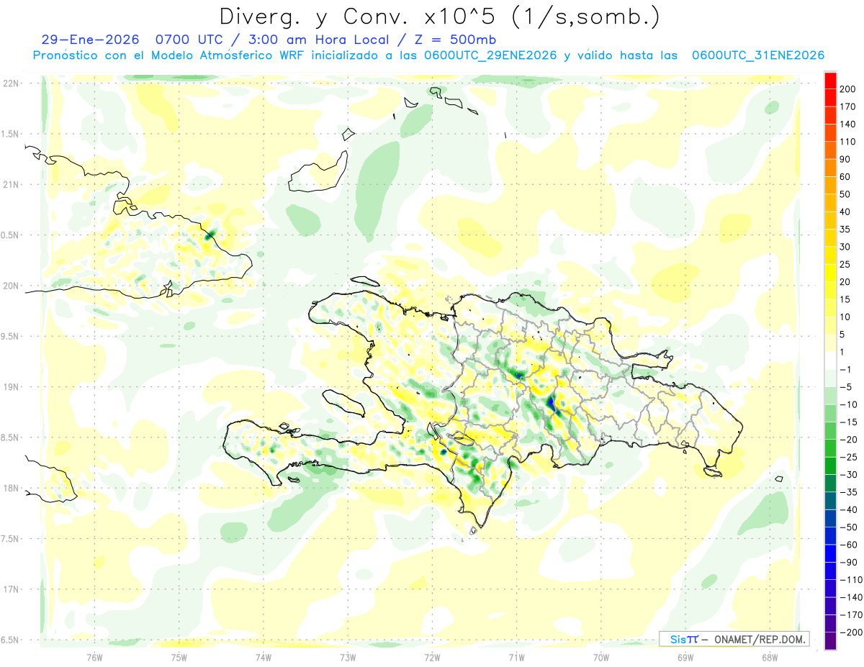This screenshot has width=864, height=667.
Task: Click the title "Diverg. y Conv. x10^5 (1/s,somb.)"
Action: [x=438, y=16]
